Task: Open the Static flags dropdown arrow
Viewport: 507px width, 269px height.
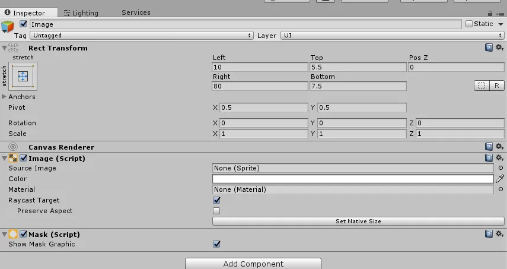Action: coord(500,24)
